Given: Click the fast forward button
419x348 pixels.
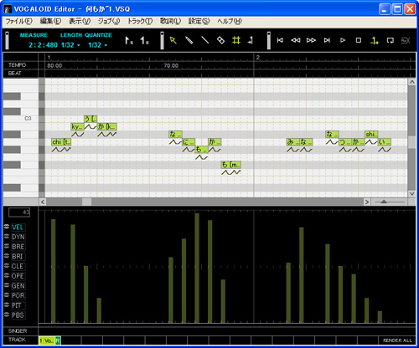Looking at the screenshot, I should 311,40.
